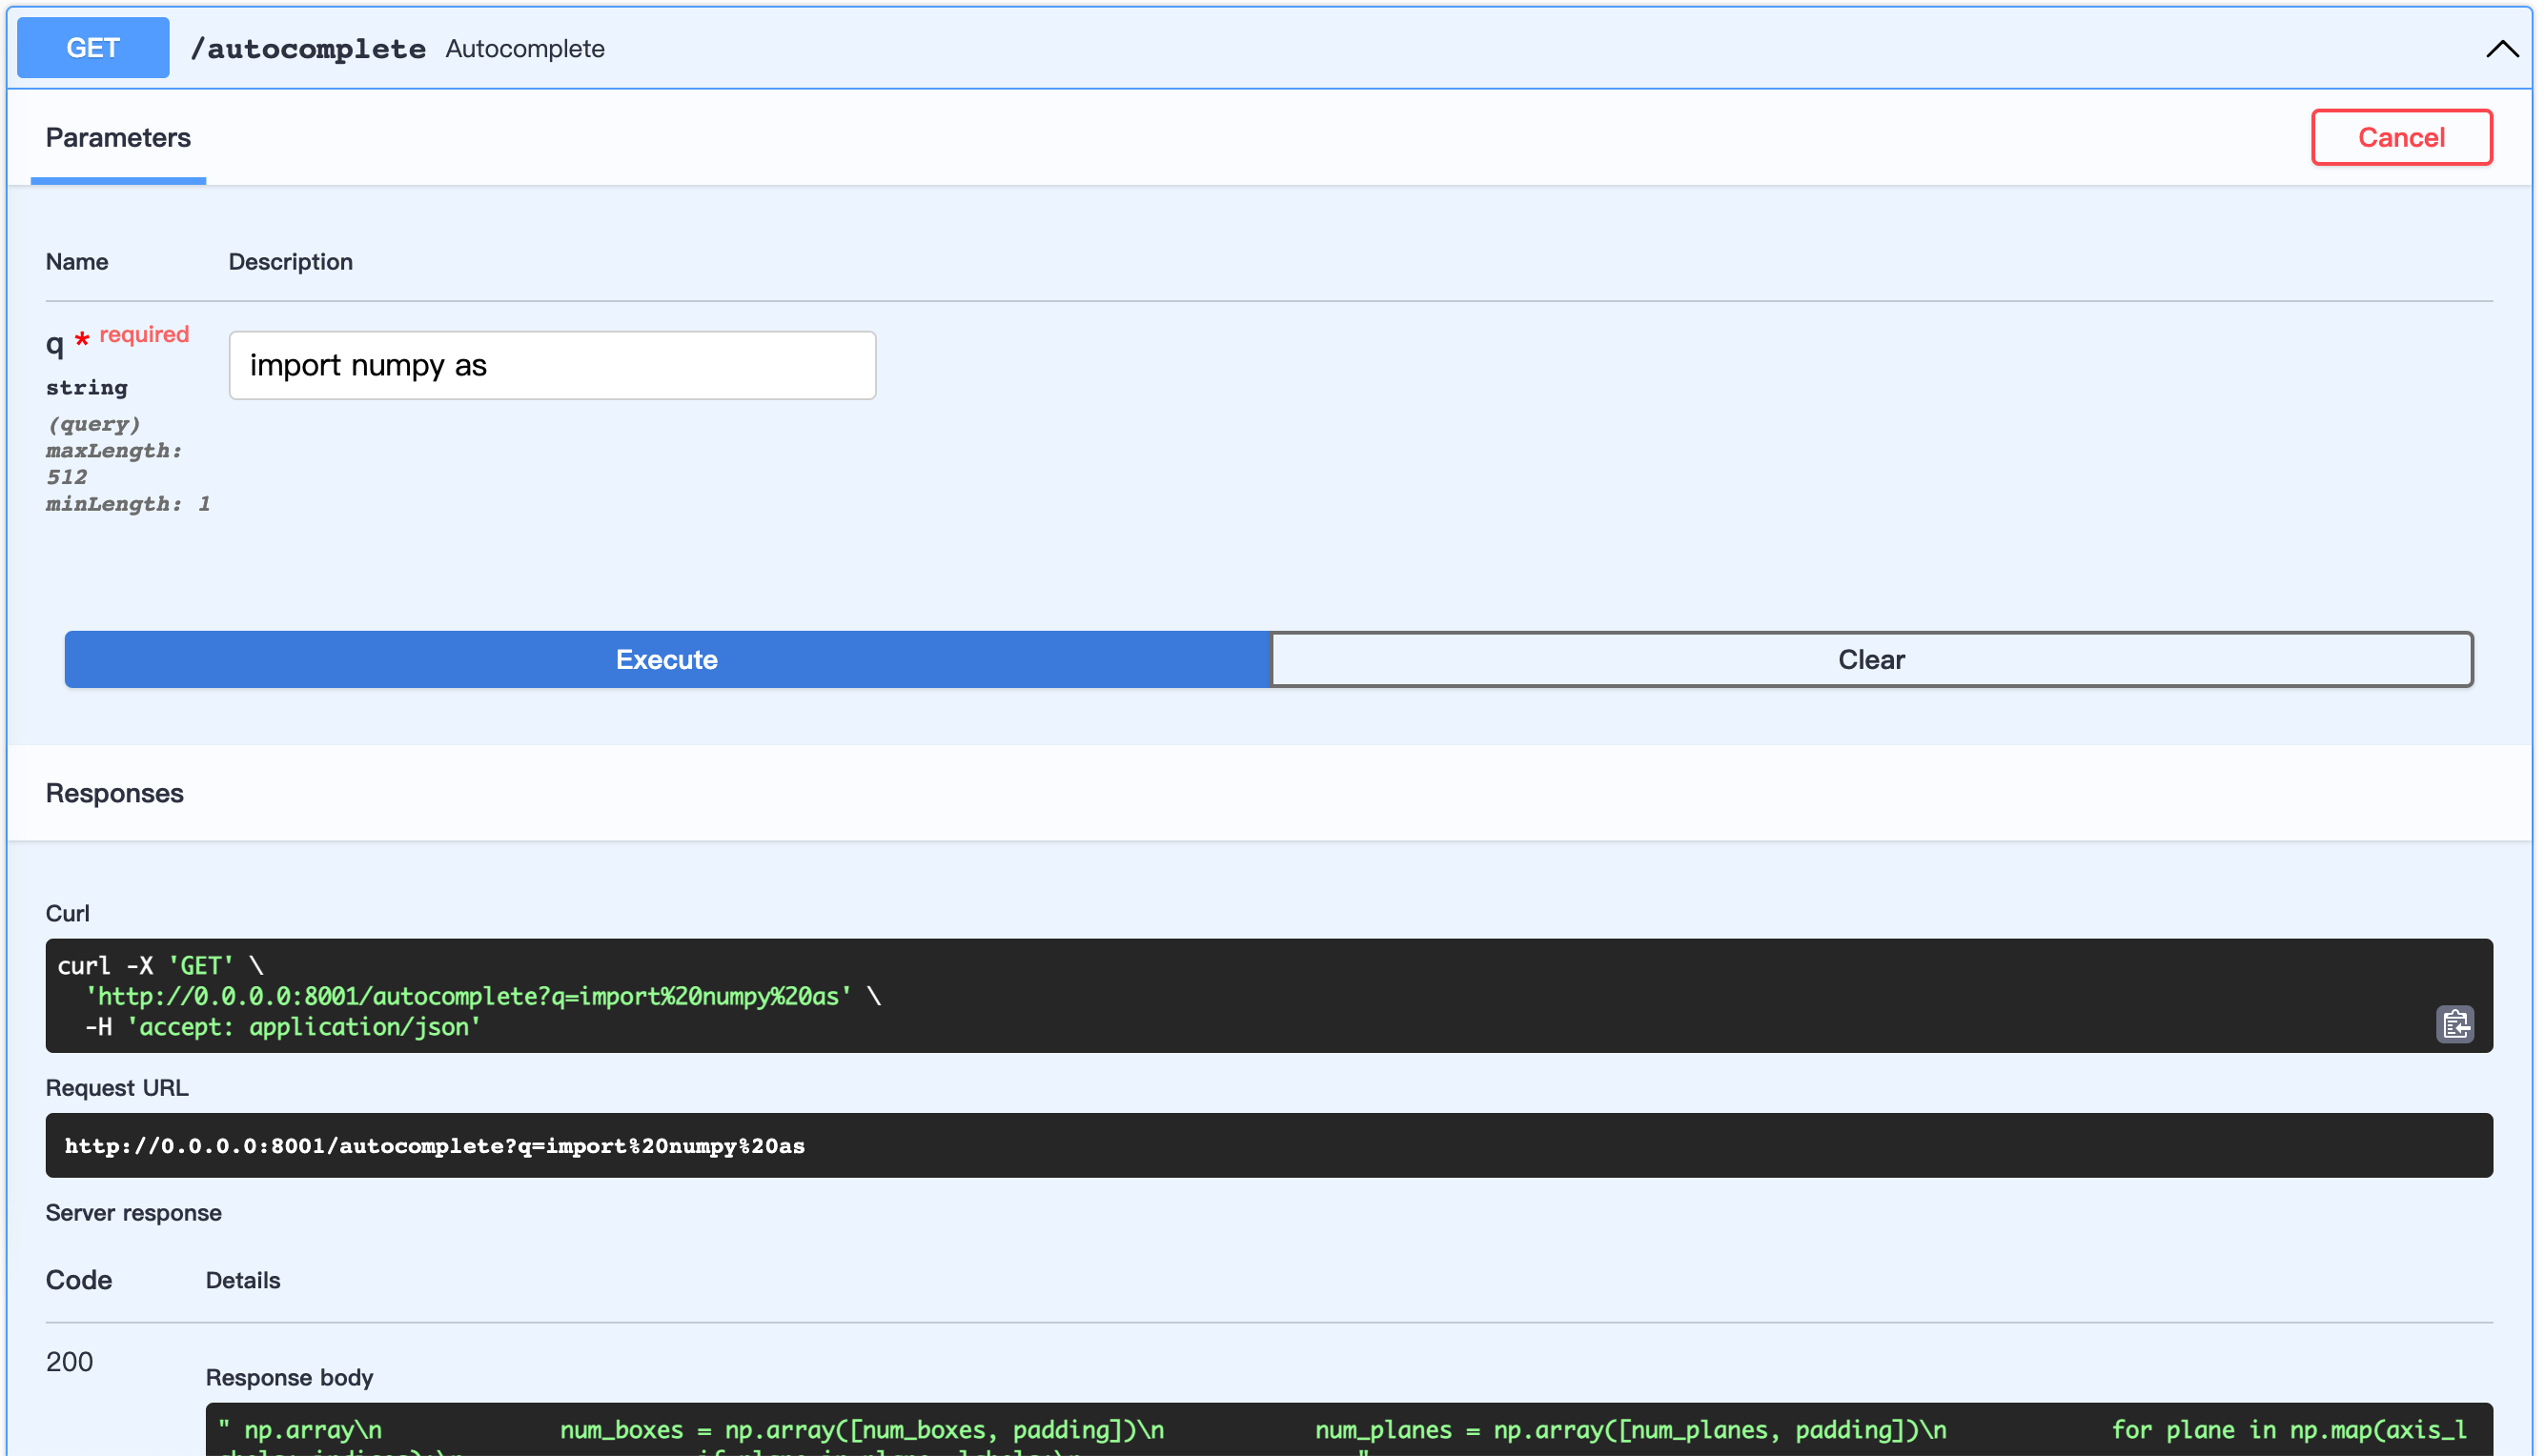Click the Server response label
Screen dimensions: 2545x1456
coord(134,1213)
